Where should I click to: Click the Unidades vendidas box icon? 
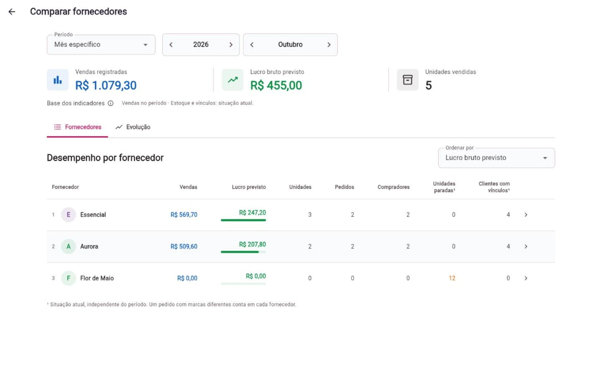408,80
